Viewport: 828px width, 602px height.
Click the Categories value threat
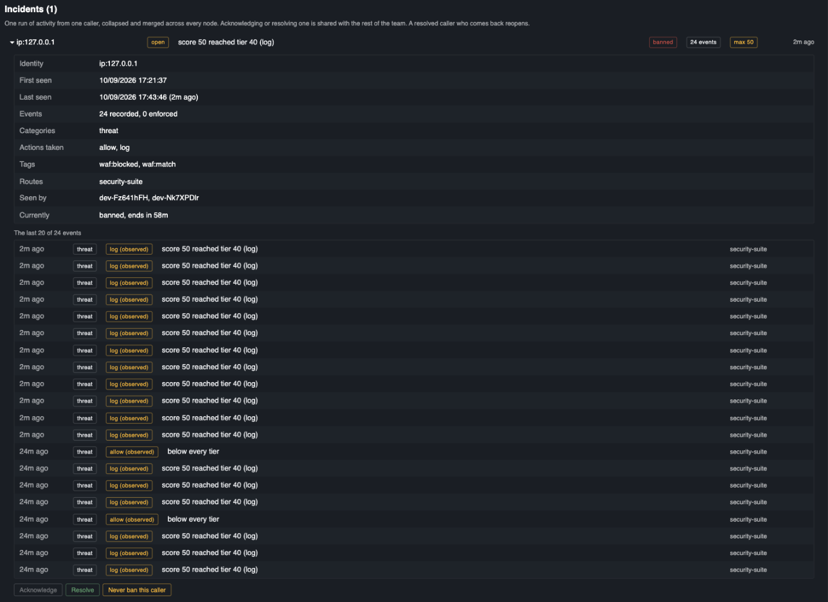pos(109,131)
